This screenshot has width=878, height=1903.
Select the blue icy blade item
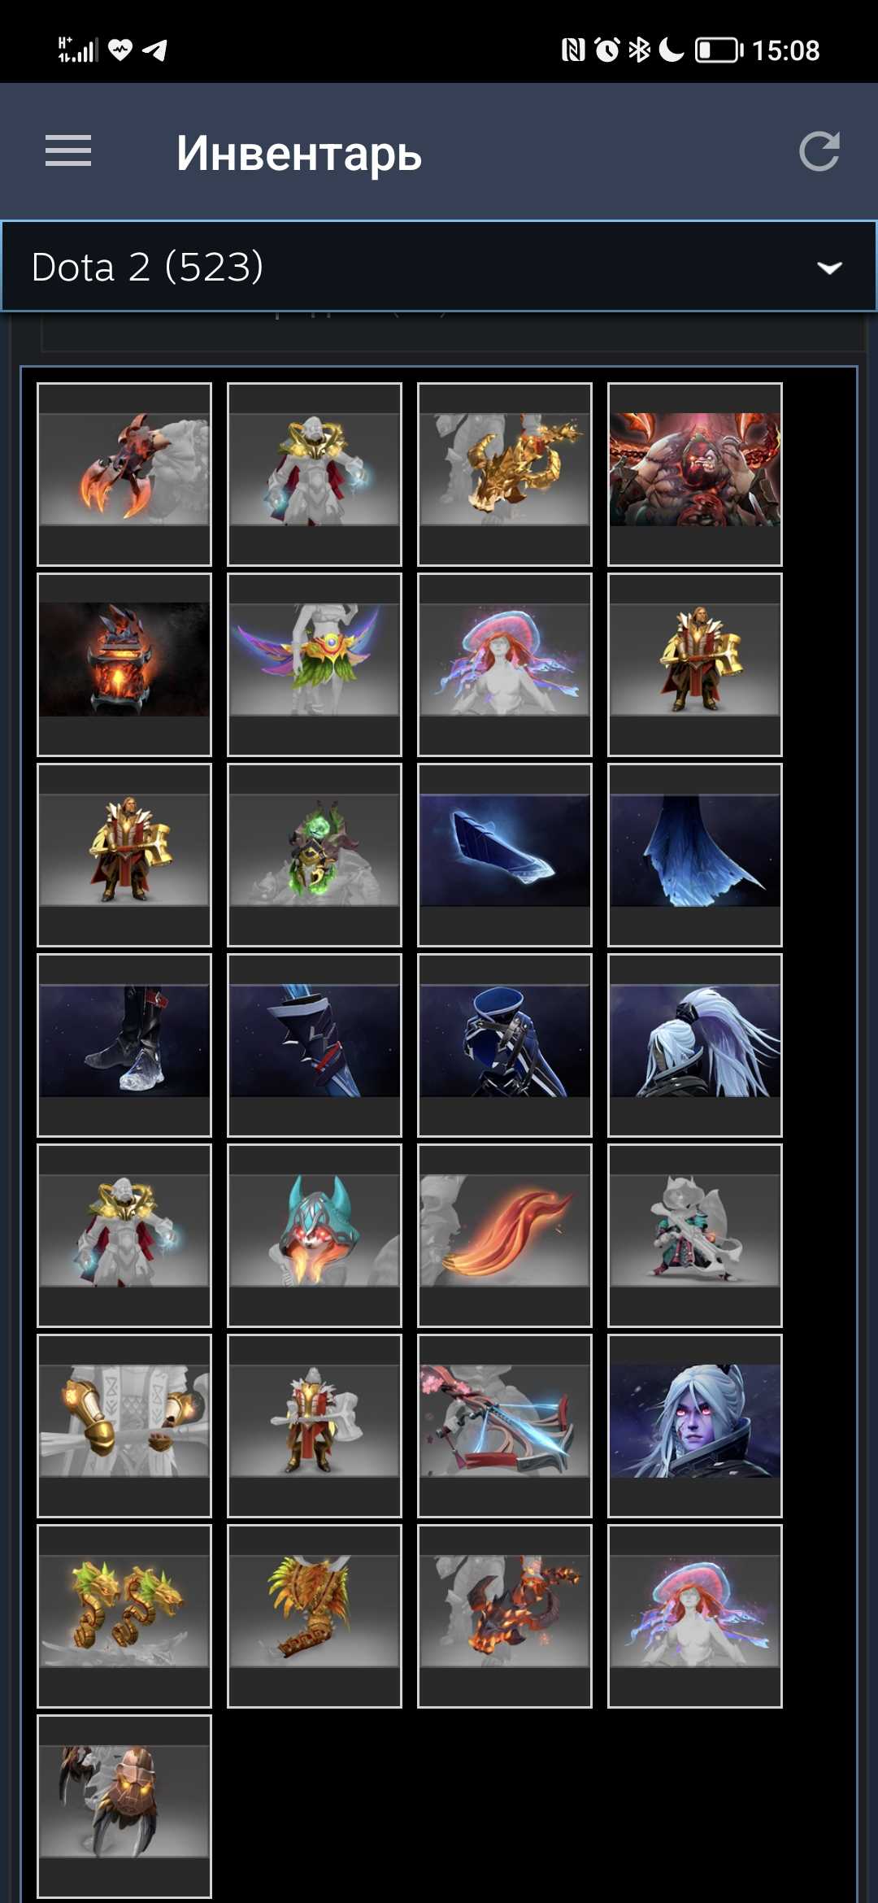pos(505,855)
